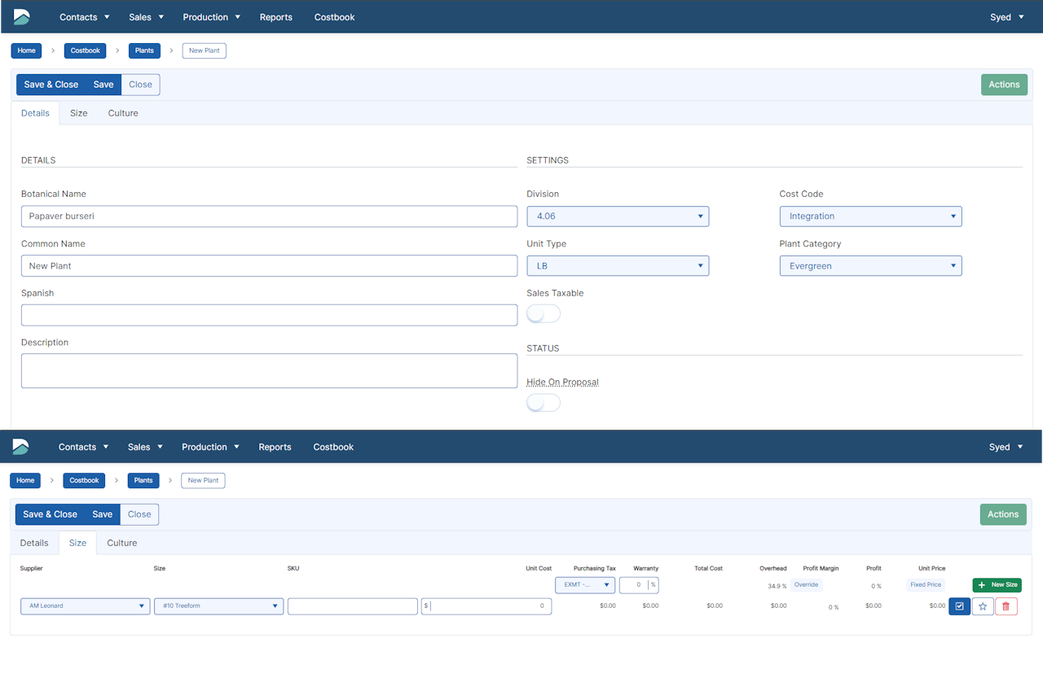
Task: Open the Plant Category dropdown showing Evergreen
Action: point(870,266)
